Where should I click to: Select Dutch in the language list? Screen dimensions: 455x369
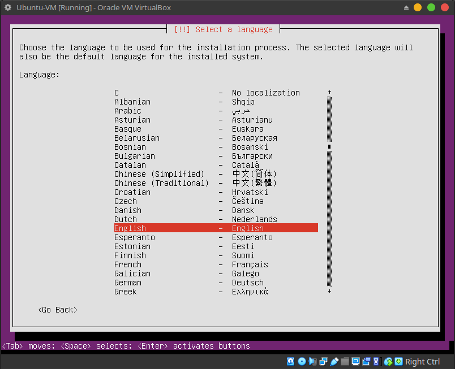(216, 219)
